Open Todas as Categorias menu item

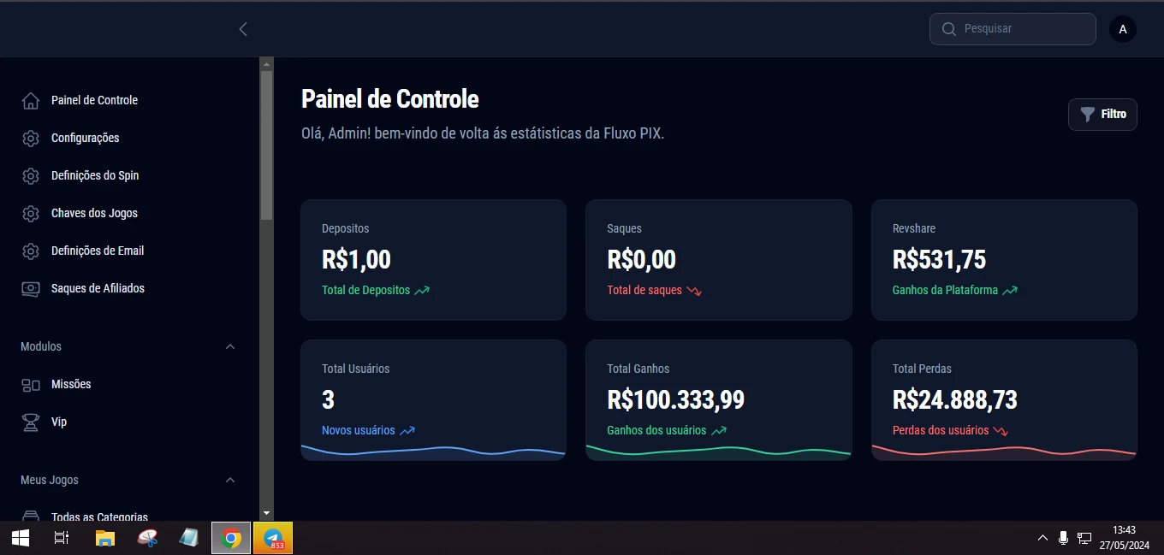tap(99, 517)
